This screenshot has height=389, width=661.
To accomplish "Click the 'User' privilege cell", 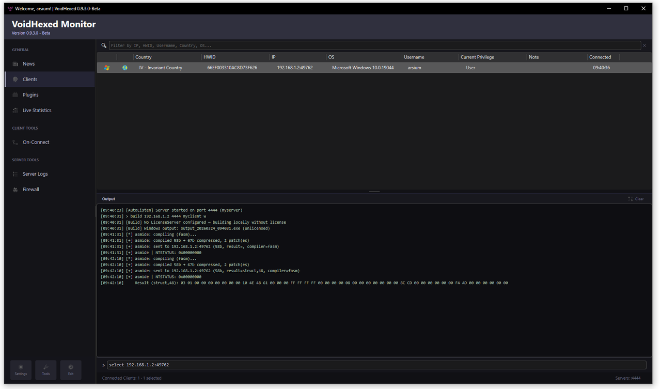I will click(470, 68).
